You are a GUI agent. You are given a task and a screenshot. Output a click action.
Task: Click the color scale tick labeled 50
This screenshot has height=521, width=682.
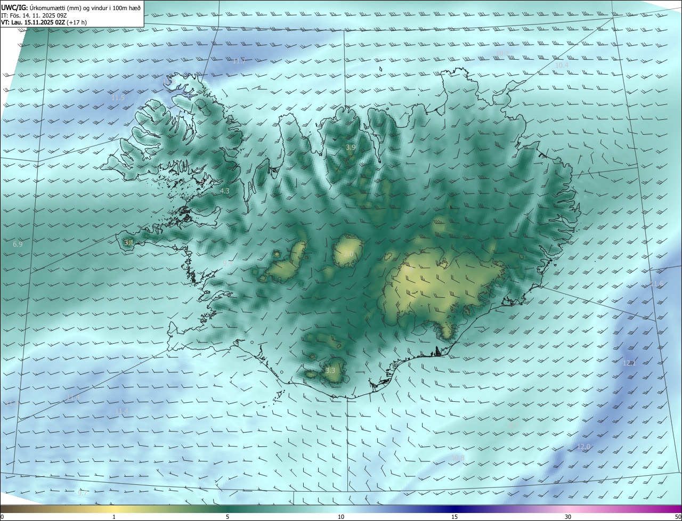click(x=678, y=517)
